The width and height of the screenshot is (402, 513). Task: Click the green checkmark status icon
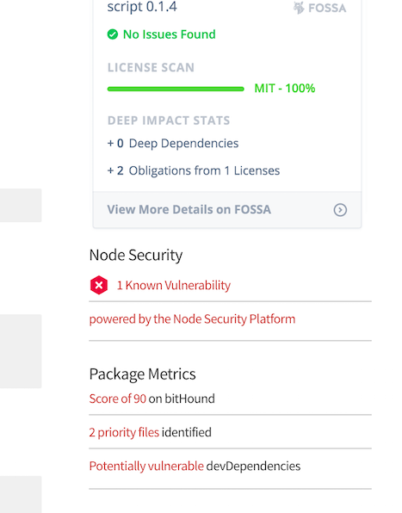point(113,34)
